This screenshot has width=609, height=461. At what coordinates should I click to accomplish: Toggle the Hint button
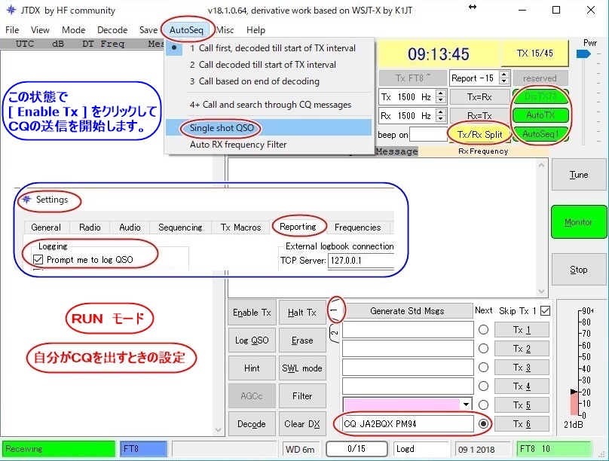pos(252,368)
